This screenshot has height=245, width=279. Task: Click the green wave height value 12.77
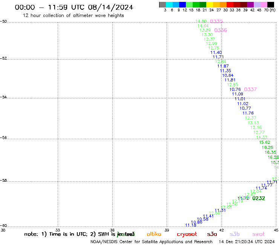(x=259, y=132)
